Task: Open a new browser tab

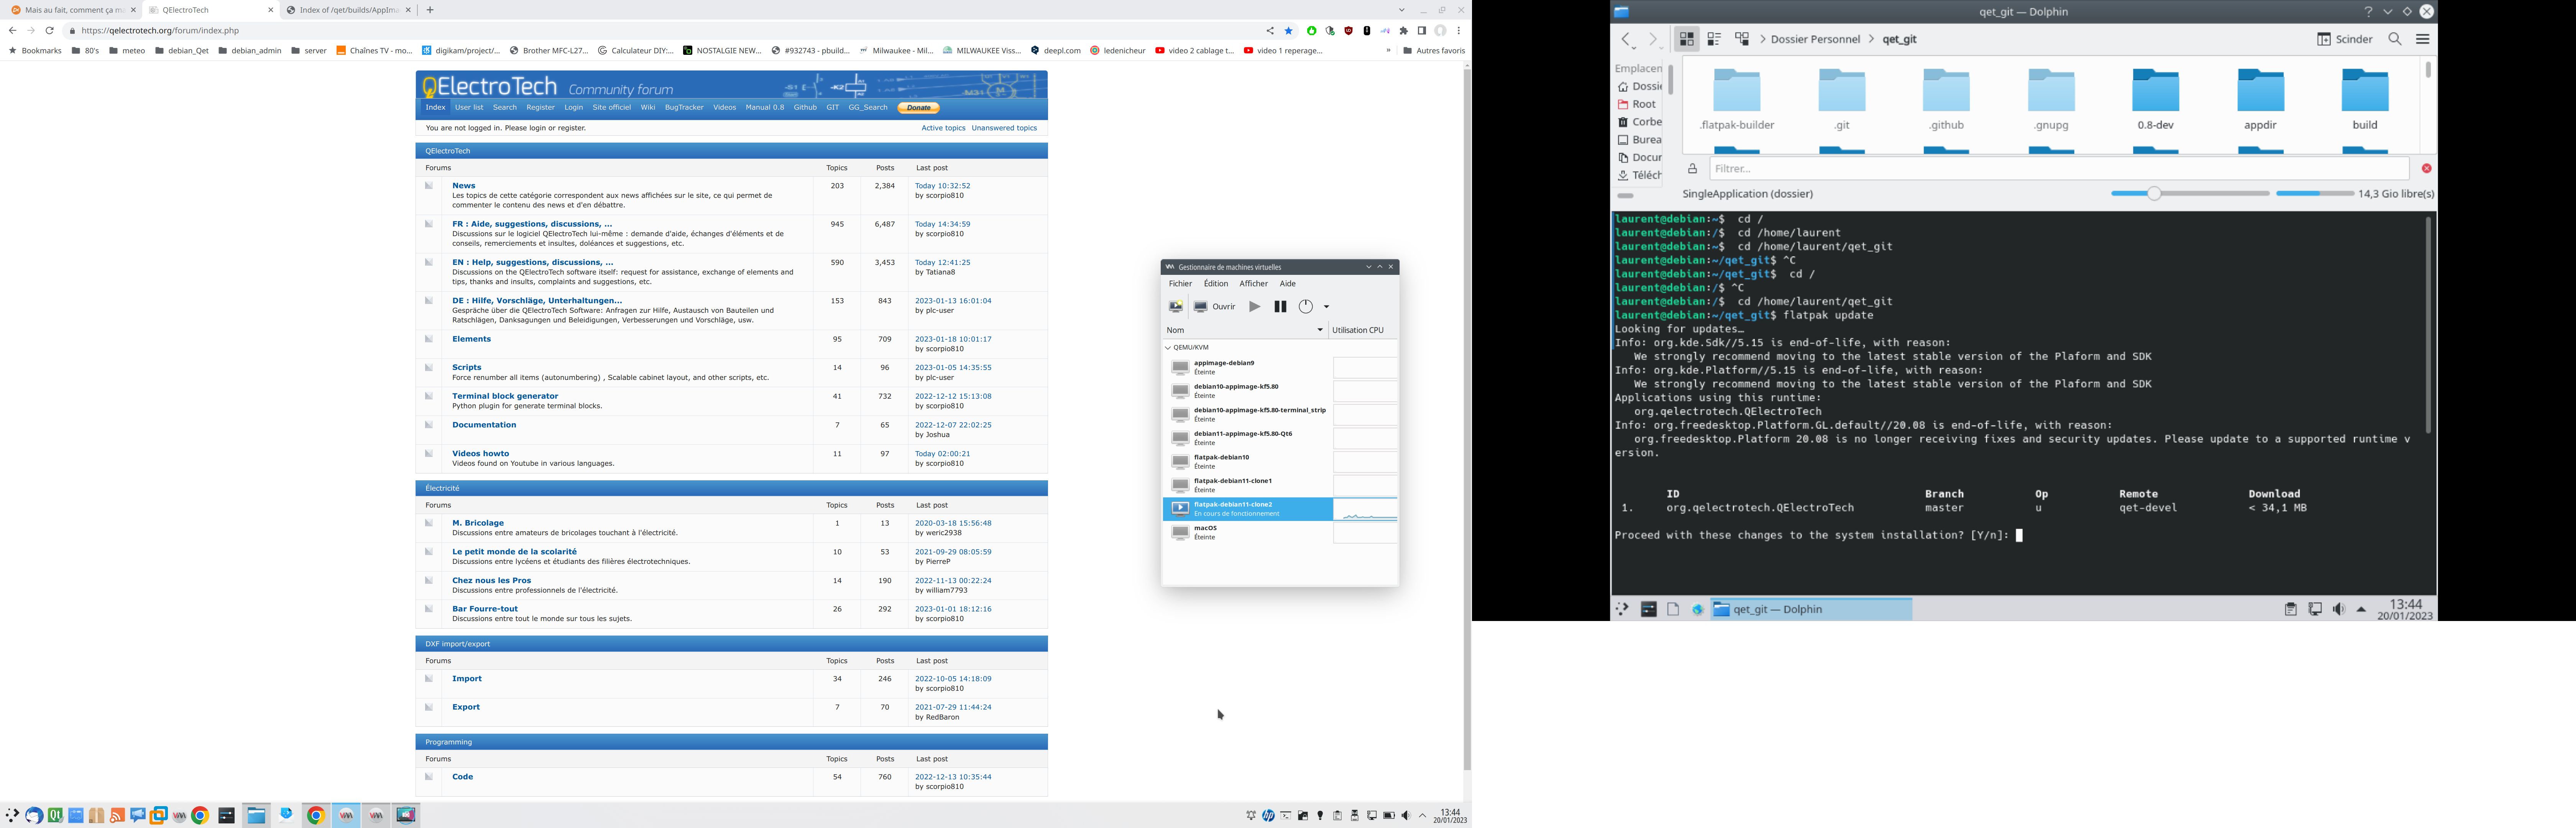Action: coord(430,10)
